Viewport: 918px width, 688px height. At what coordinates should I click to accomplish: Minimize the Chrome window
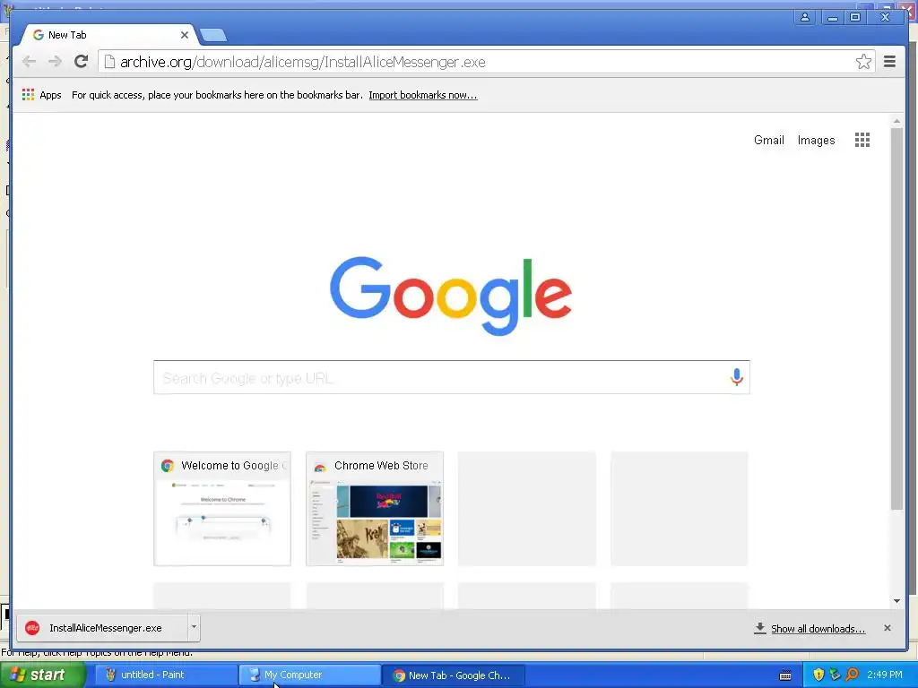(832, 17)
